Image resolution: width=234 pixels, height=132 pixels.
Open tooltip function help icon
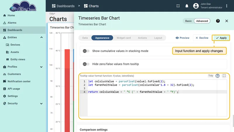pyautogui.click(x=217, y=76)
